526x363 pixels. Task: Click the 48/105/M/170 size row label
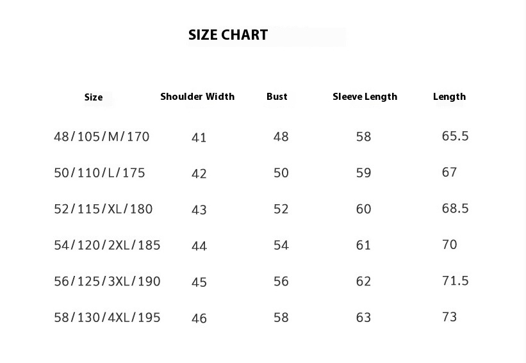[102, 137]
